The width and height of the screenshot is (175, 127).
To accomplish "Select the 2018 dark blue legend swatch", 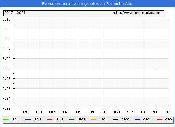I will 28,119.
